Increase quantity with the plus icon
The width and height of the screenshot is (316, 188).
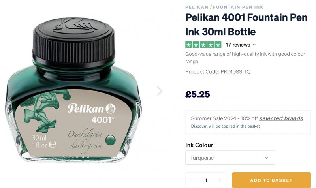(x=220, y=180)
